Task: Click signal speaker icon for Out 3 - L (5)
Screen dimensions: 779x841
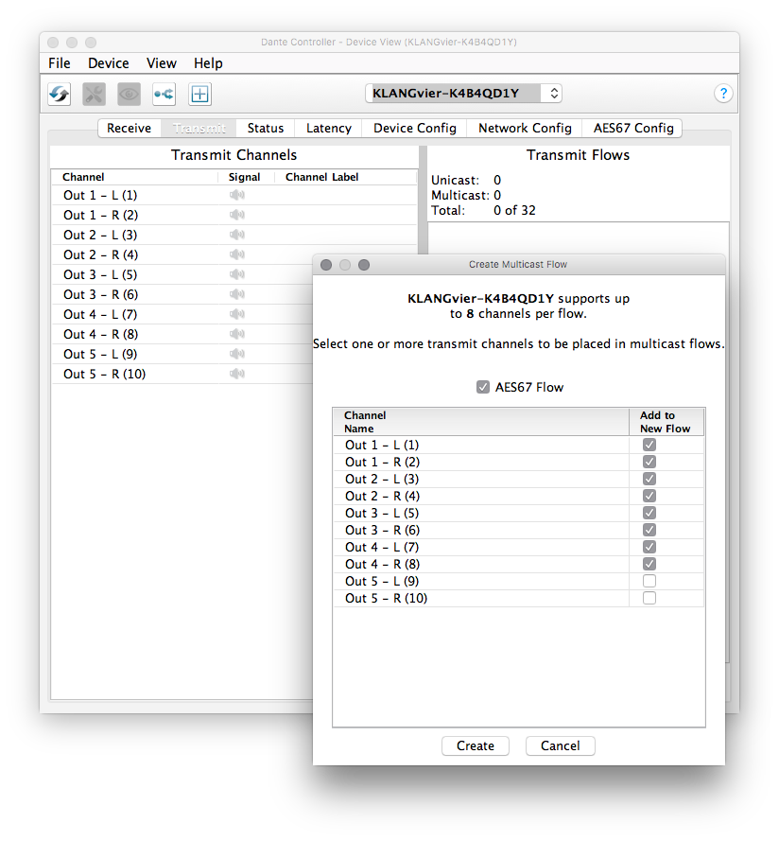Action: (237, 274)
